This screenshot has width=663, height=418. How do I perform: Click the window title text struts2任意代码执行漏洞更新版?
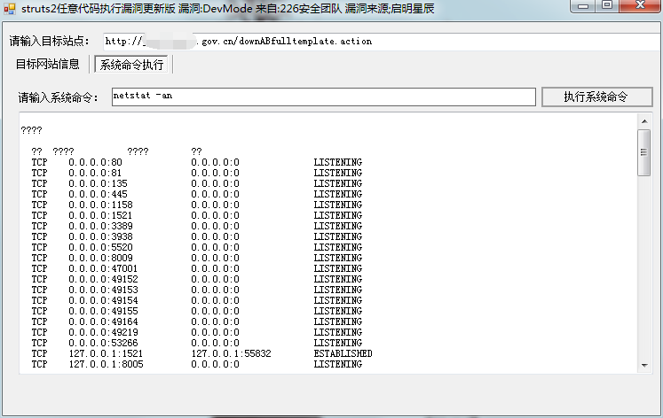99,9
